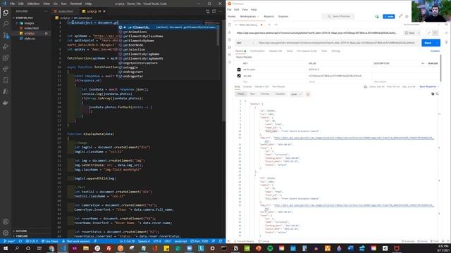Switch to the index.html editor tab

coord(66,11)
